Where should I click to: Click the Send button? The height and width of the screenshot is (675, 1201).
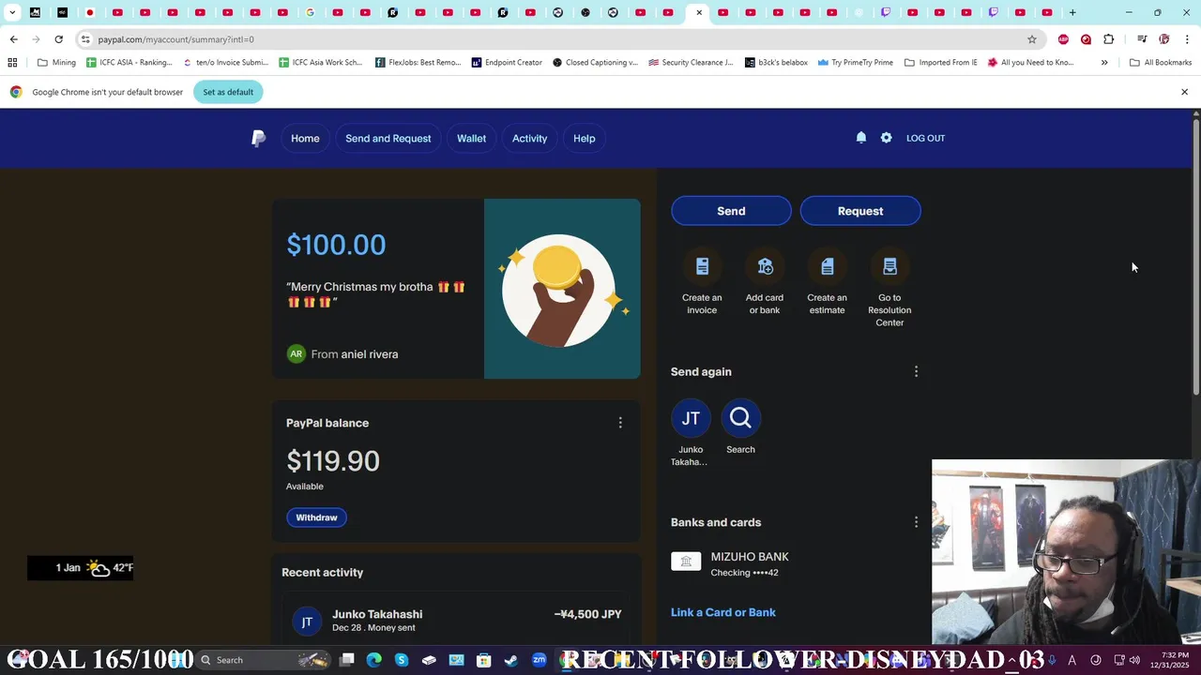731,211
